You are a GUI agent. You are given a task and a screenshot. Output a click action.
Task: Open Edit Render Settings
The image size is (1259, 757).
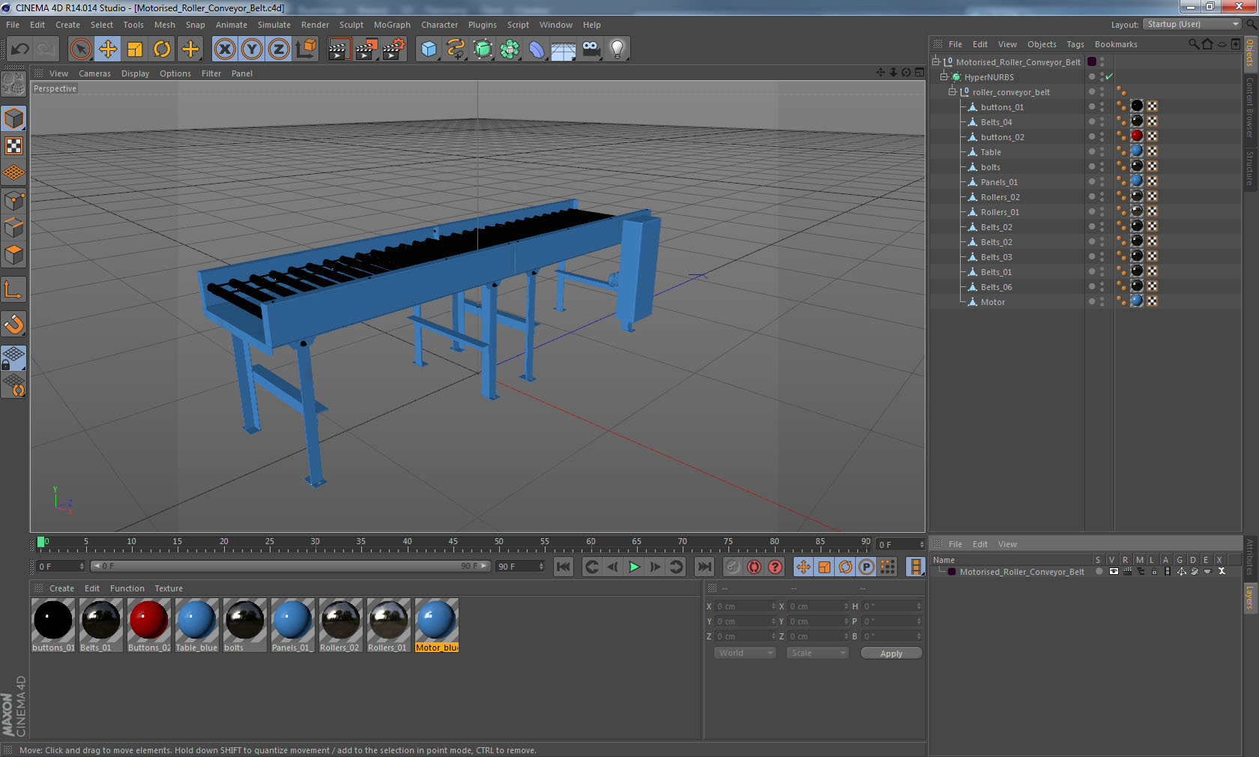point(394,49)
